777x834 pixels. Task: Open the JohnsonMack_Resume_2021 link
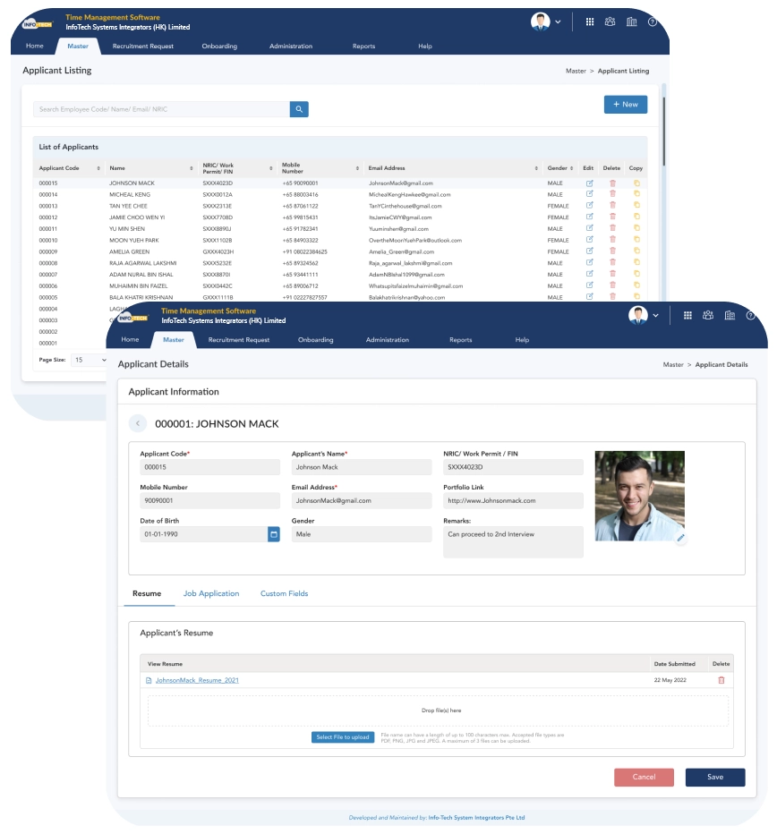(x=197, y=681)
